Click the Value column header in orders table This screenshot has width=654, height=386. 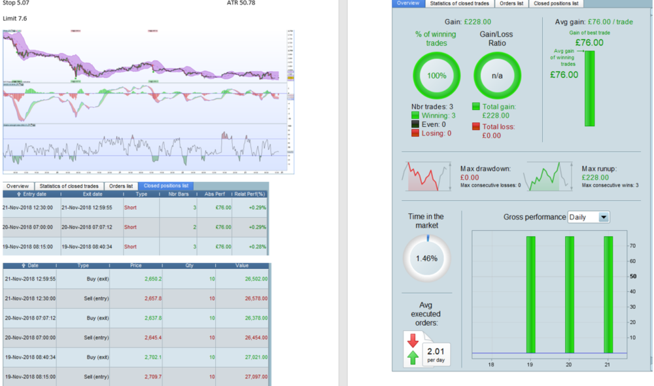pos(242,266)
